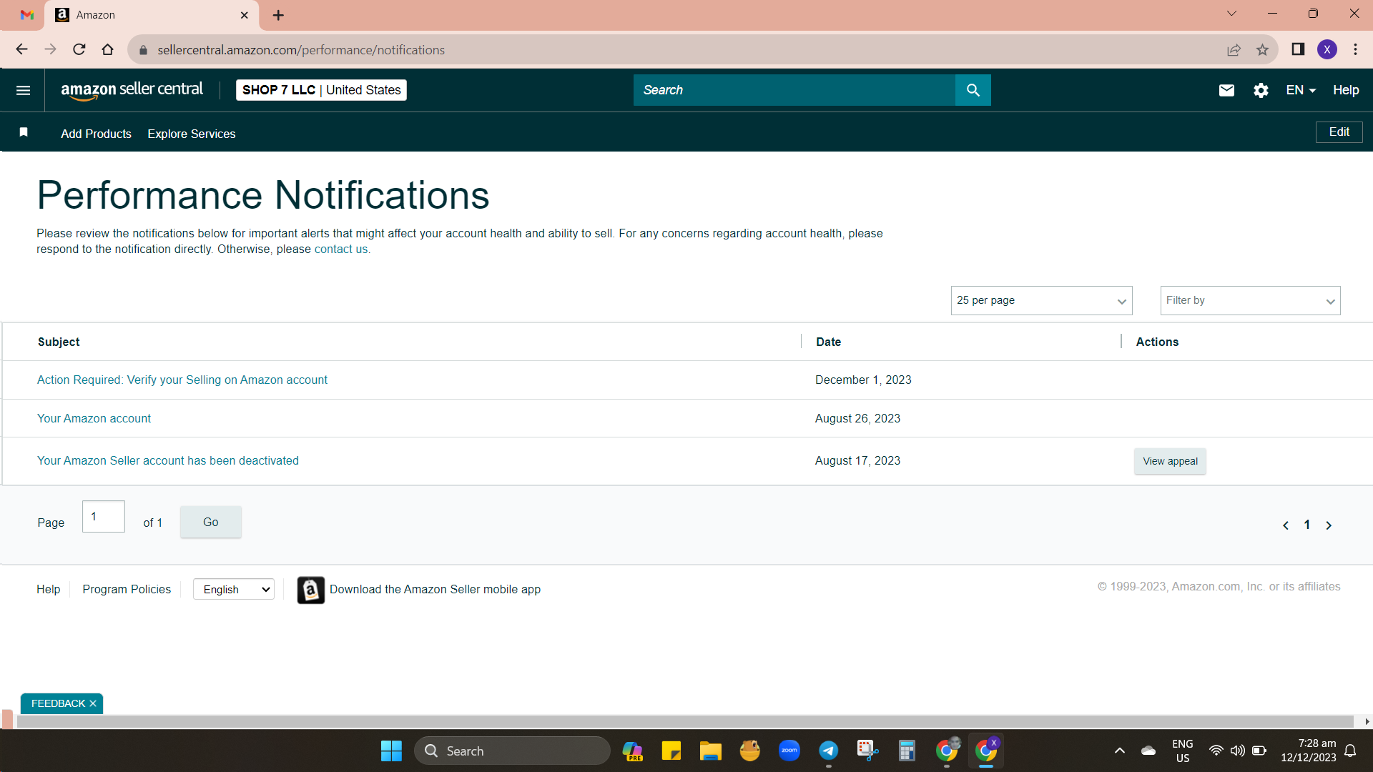The width and height of the screenshot is (1373, 772).
Task: Open the Help menu in header
Action: tap(1345, 90)
